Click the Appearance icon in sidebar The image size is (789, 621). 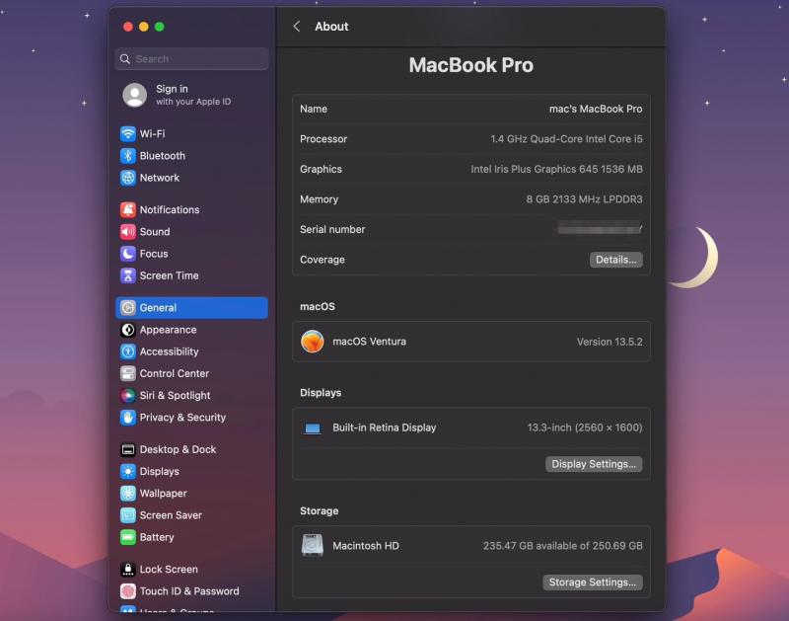pos(128,330)
